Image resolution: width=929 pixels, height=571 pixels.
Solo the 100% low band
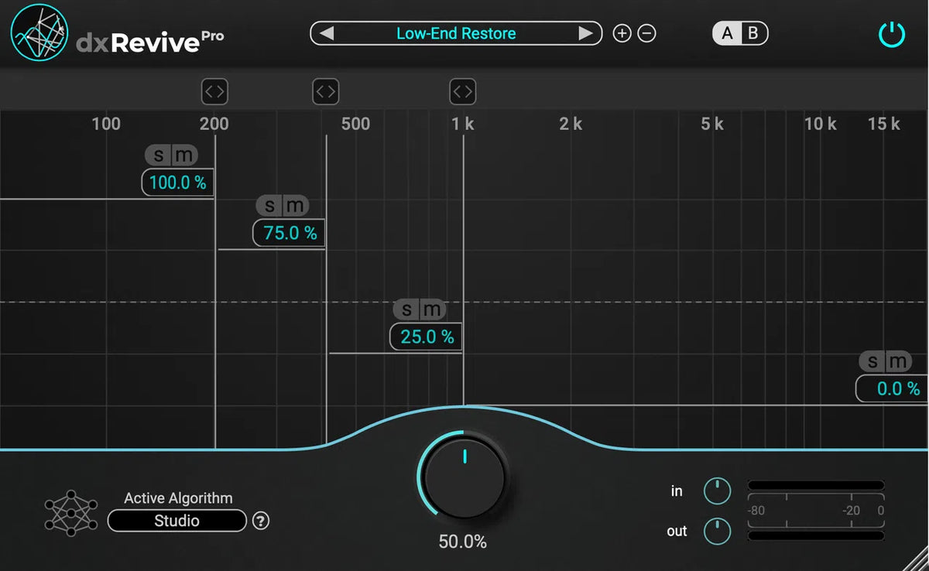[x=157, y=155]
